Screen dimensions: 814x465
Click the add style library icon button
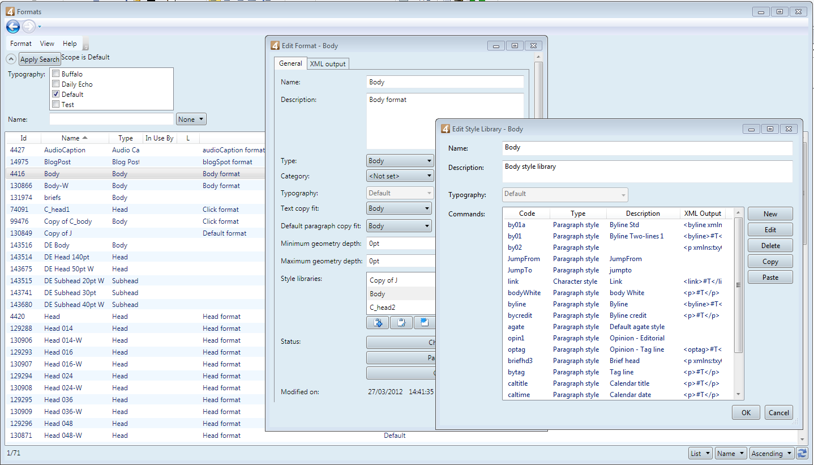(378, 323)
